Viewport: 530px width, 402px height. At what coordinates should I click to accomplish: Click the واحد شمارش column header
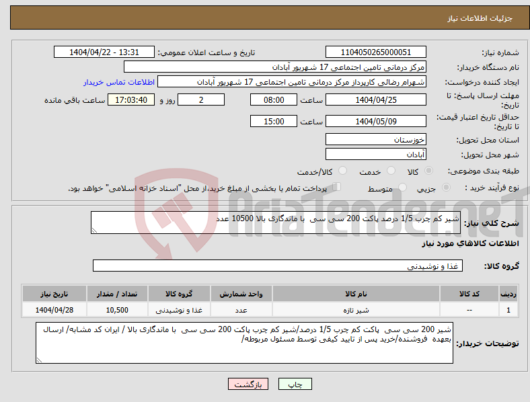click(241, 294)
